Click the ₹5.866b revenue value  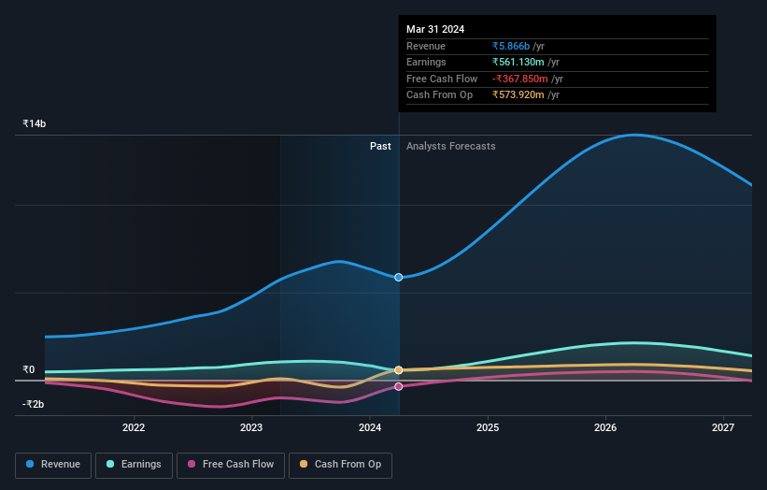pyautogui.click(x=511, y=46)
